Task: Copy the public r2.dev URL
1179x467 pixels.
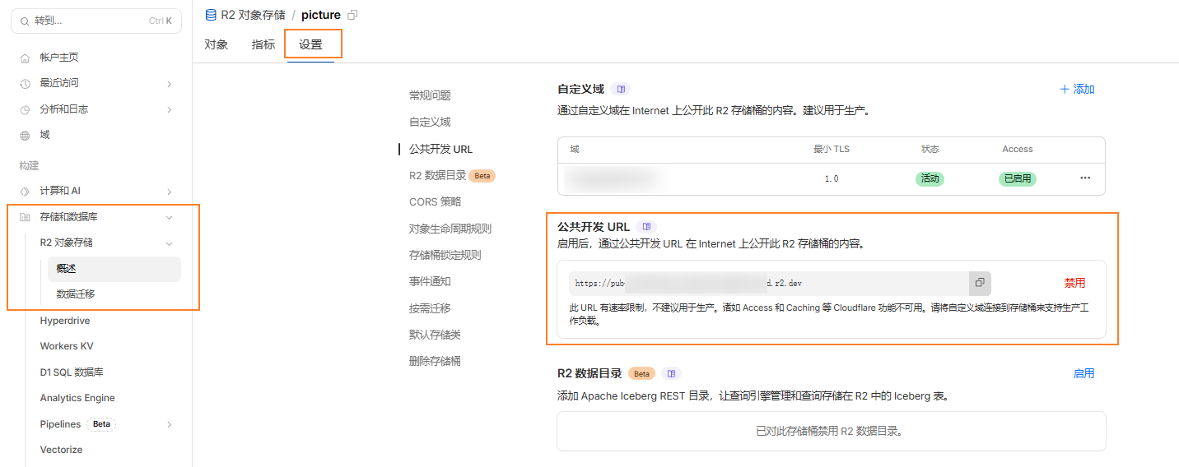Action: point(980,283)
